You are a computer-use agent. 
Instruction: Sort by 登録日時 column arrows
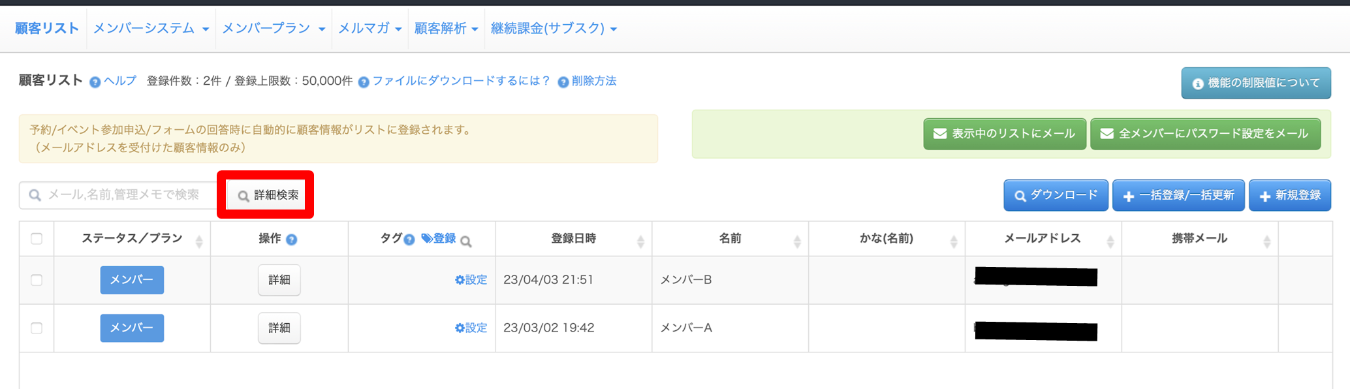point(640,241)
